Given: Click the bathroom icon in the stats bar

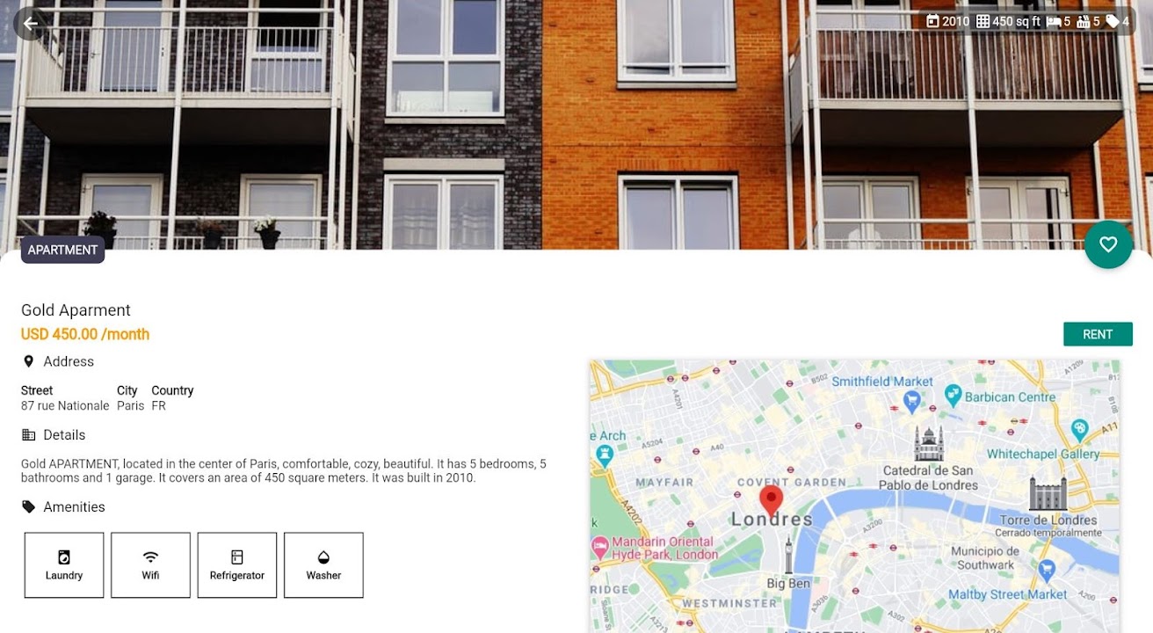Looking at the screenshot, I should (x=1084, y=21).
